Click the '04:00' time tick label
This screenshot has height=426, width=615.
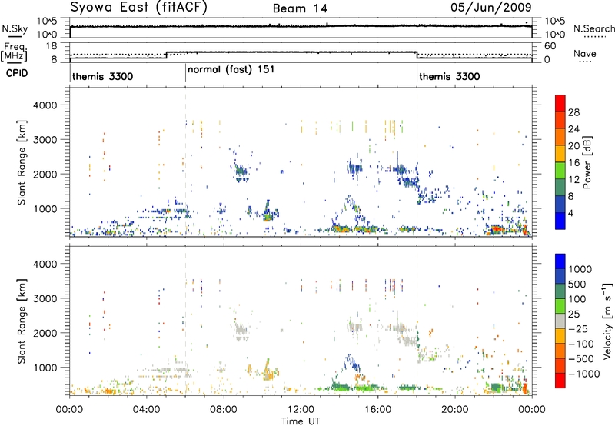pos(147,410)
